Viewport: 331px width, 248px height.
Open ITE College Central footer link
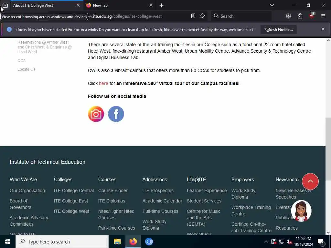[x=74, y=191]
